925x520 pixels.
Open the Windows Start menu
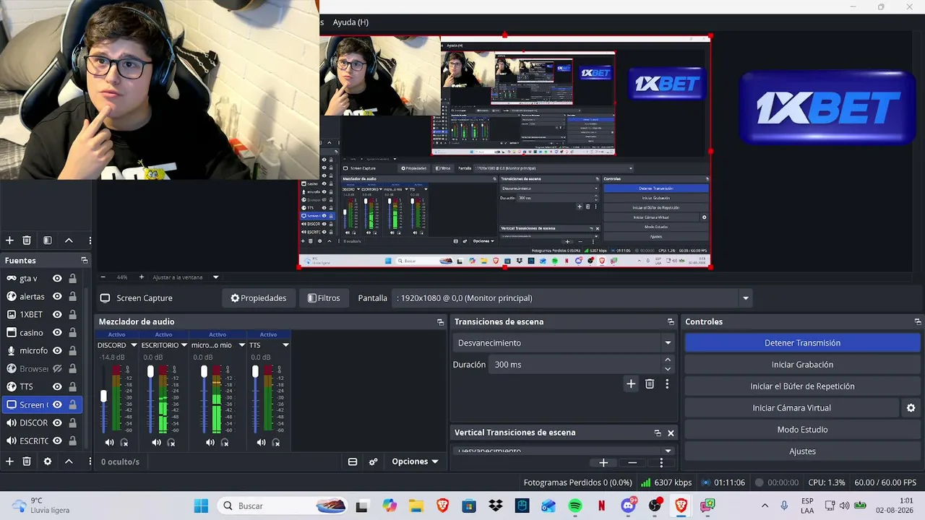(201, 506)
